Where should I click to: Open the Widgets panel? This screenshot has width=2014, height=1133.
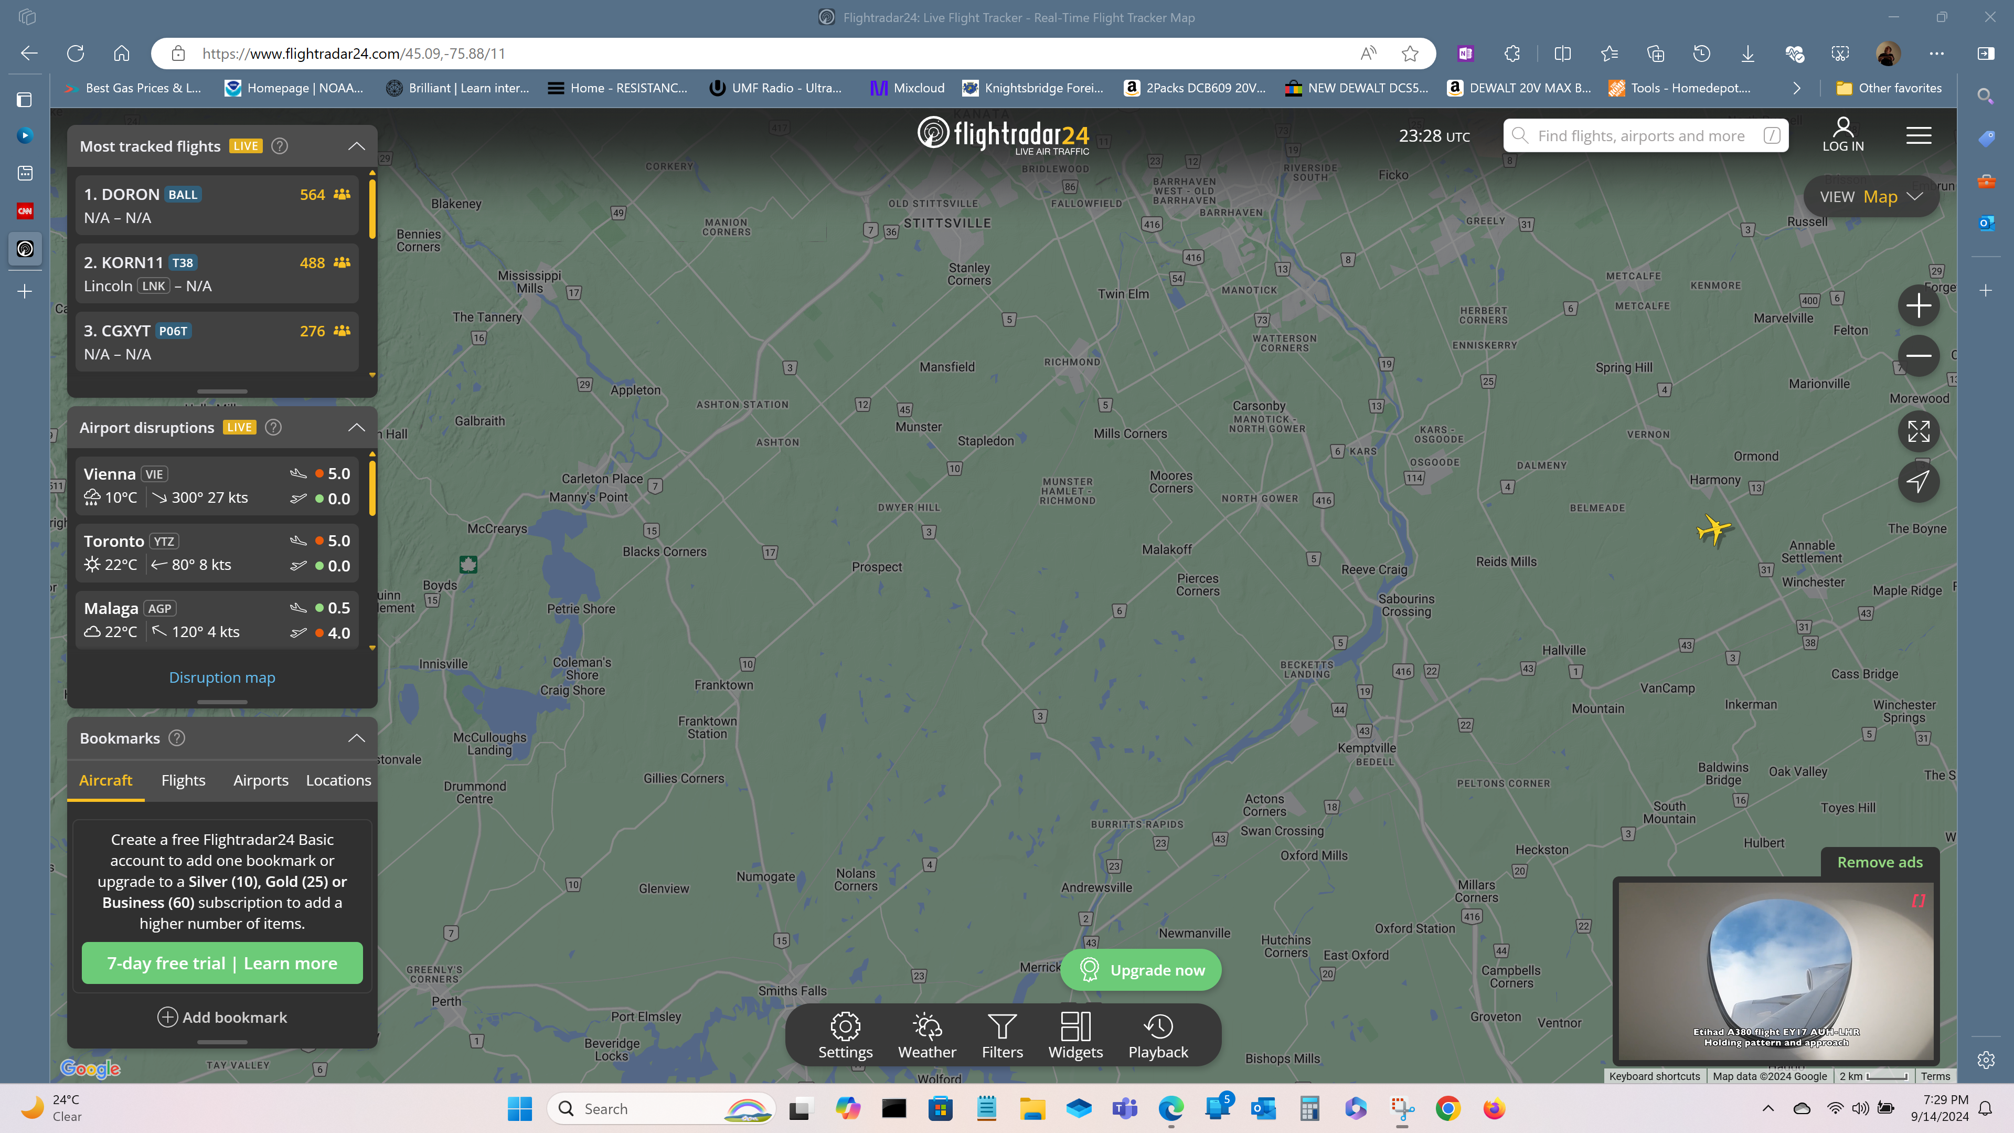coord(1075,1035)
